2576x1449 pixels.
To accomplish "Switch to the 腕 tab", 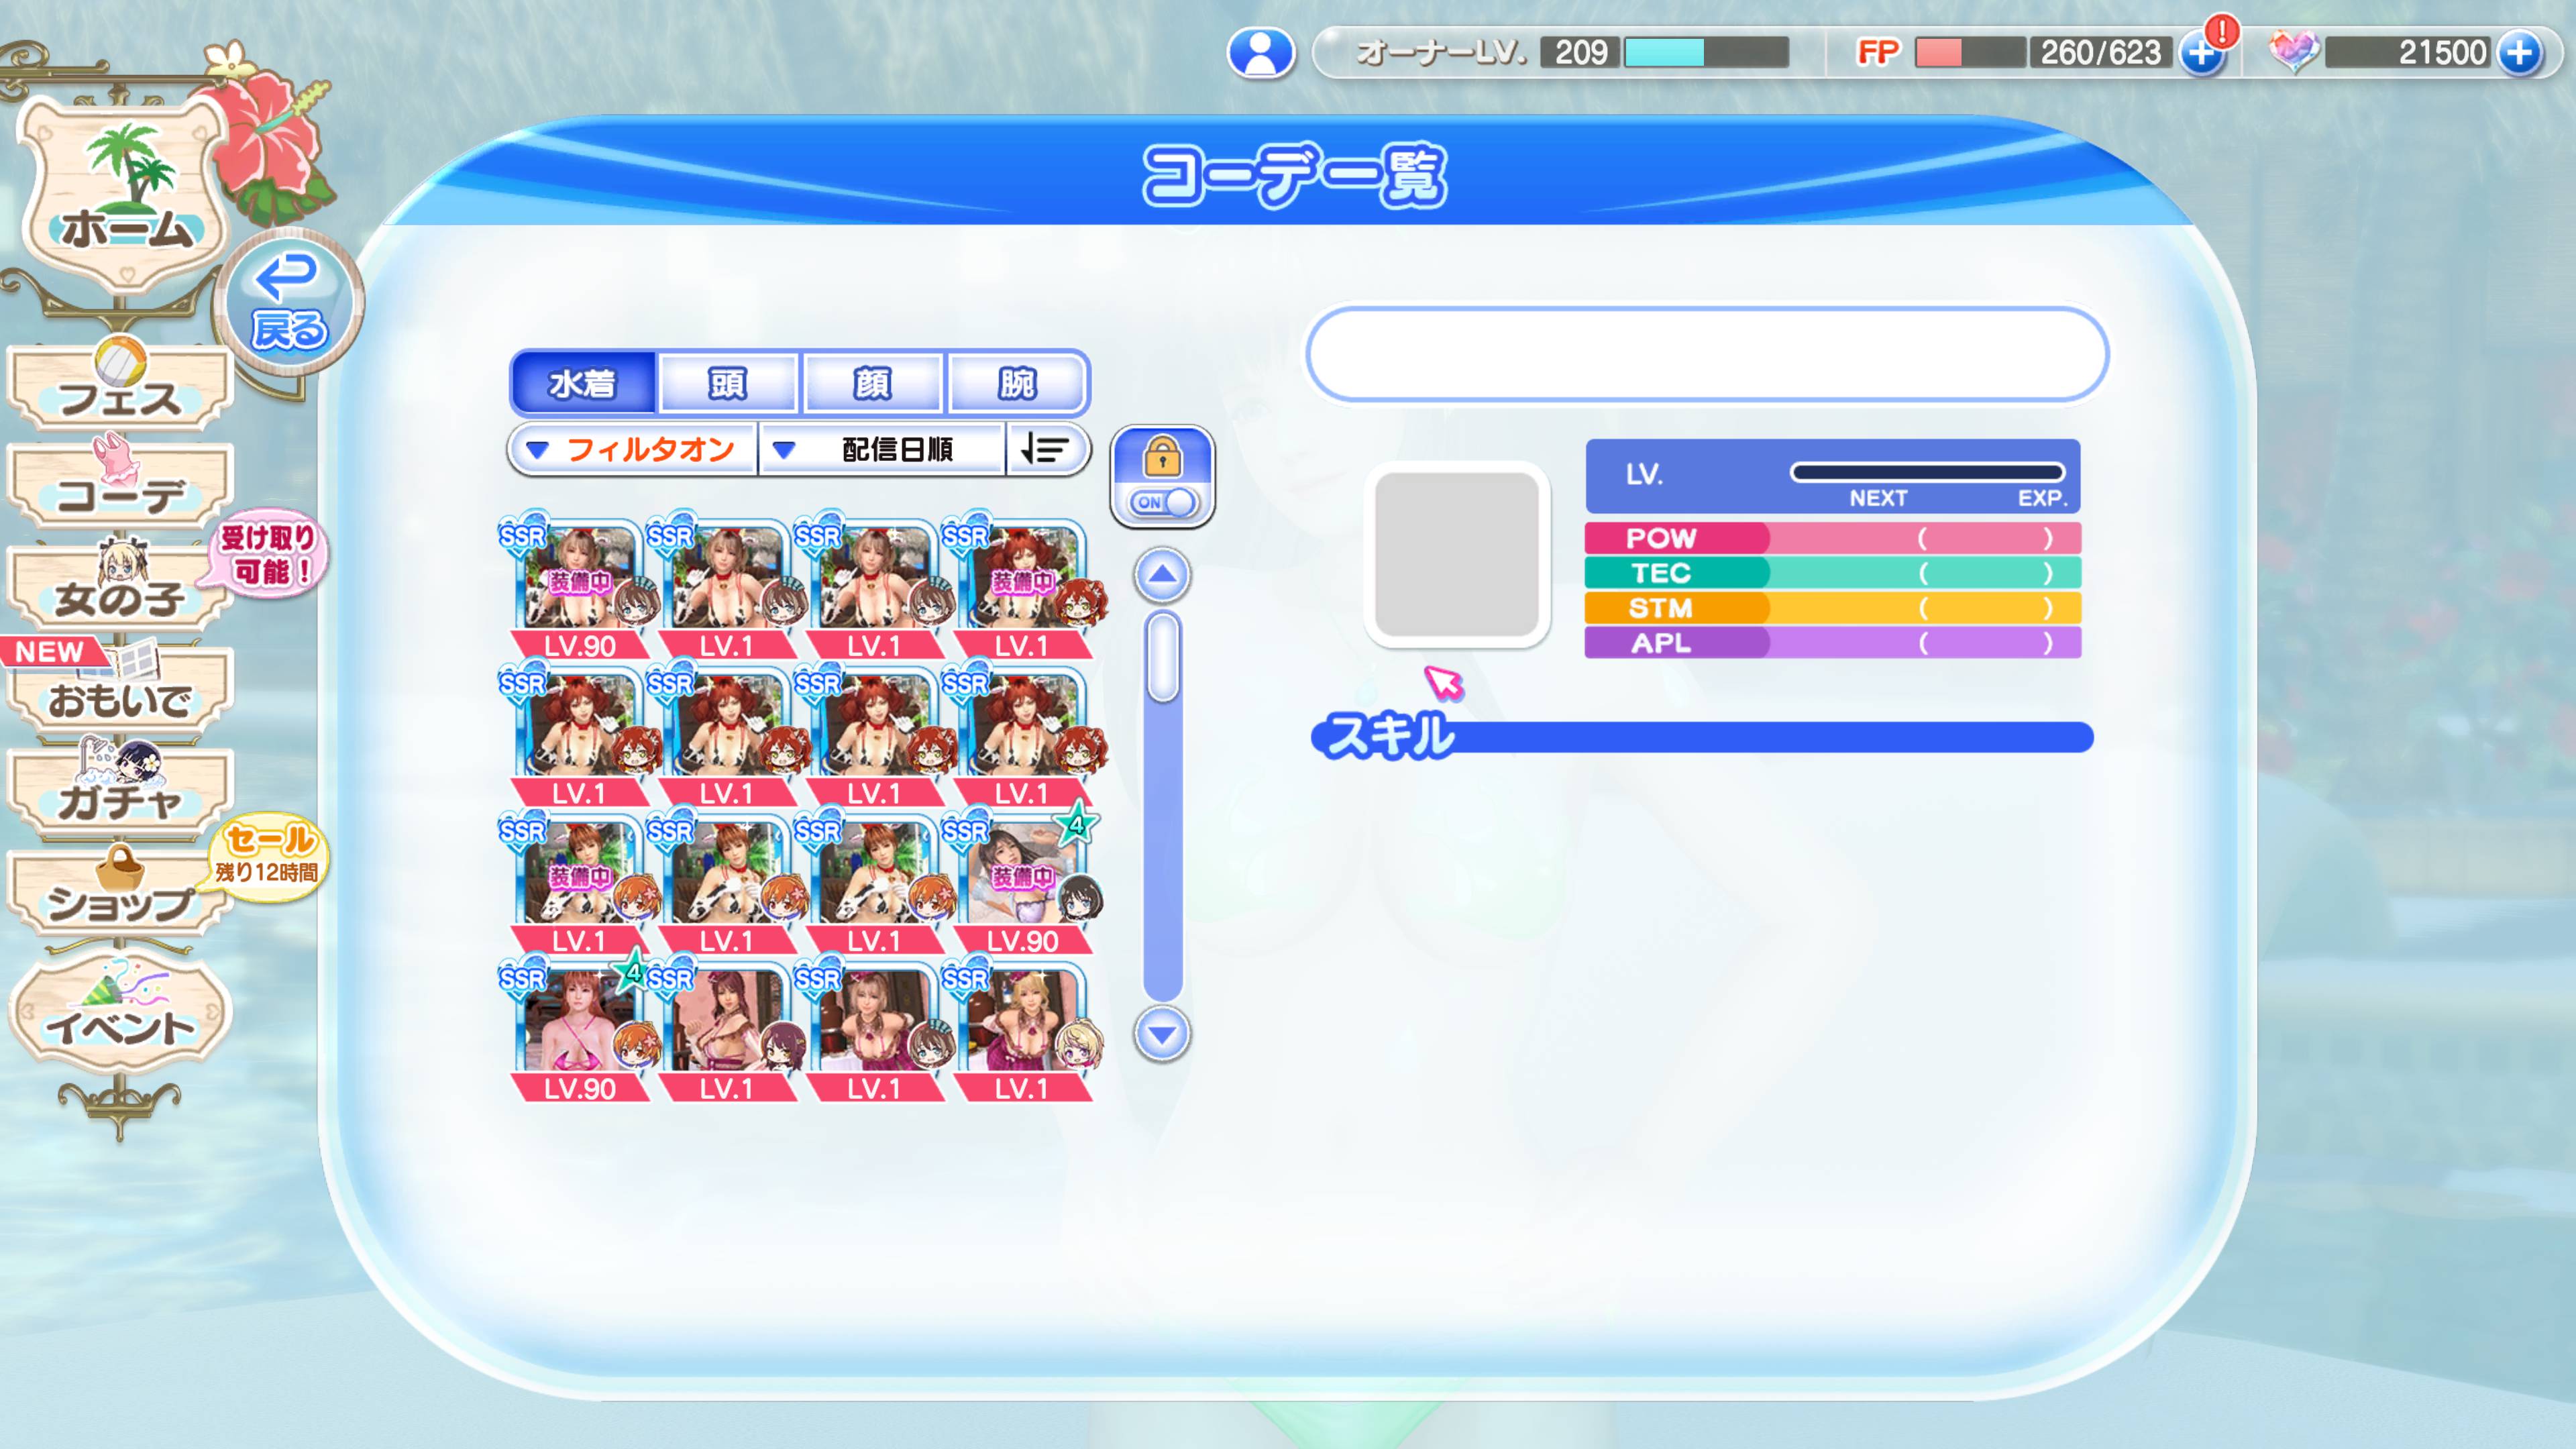I will pyautogui.click(x=1016, y=383).
